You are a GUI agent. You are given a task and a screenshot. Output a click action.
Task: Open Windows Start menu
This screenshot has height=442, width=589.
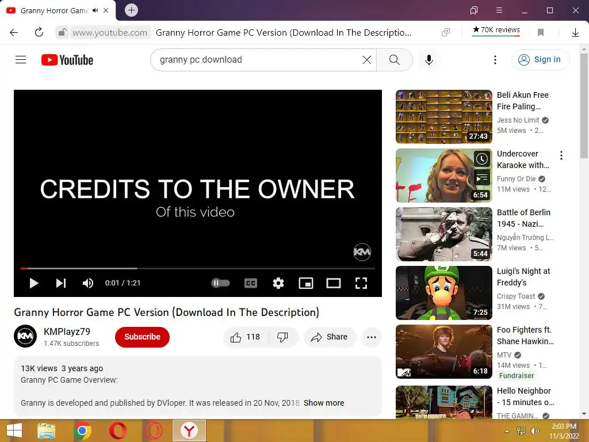click(x=14, y=430)
